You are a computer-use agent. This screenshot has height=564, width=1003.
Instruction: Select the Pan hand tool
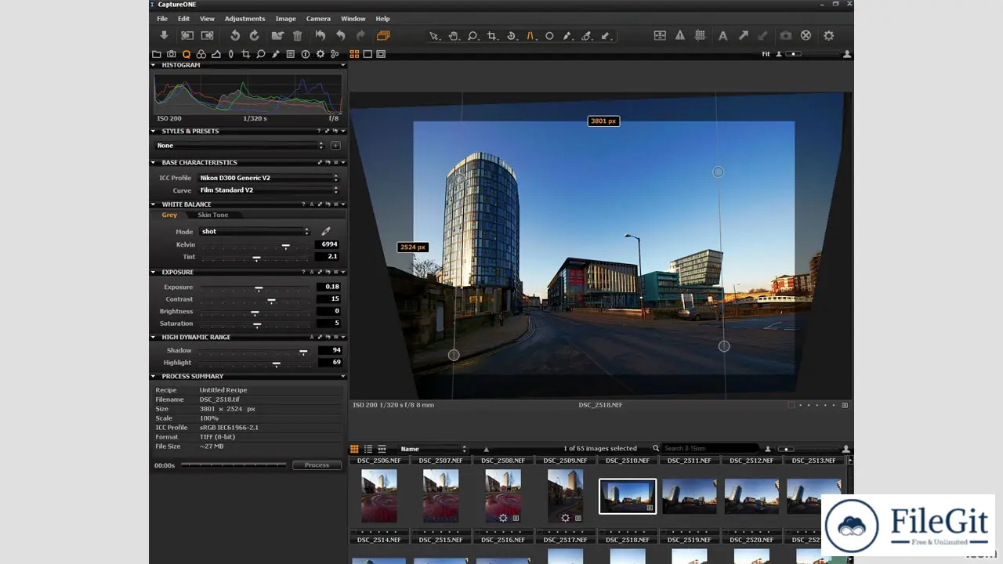click(454, 36)
